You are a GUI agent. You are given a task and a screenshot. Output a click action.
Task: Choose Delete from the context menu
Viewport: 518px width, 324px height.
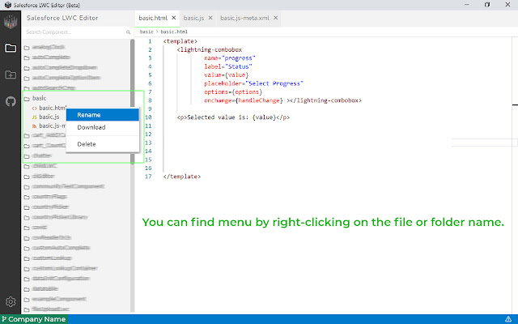coord(87,144)
